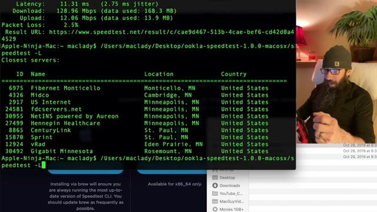Viewport: 377px width, 212px height.
Task: Click 'NetINS powered by Aureon' server name
Action: tap(75, 116)
